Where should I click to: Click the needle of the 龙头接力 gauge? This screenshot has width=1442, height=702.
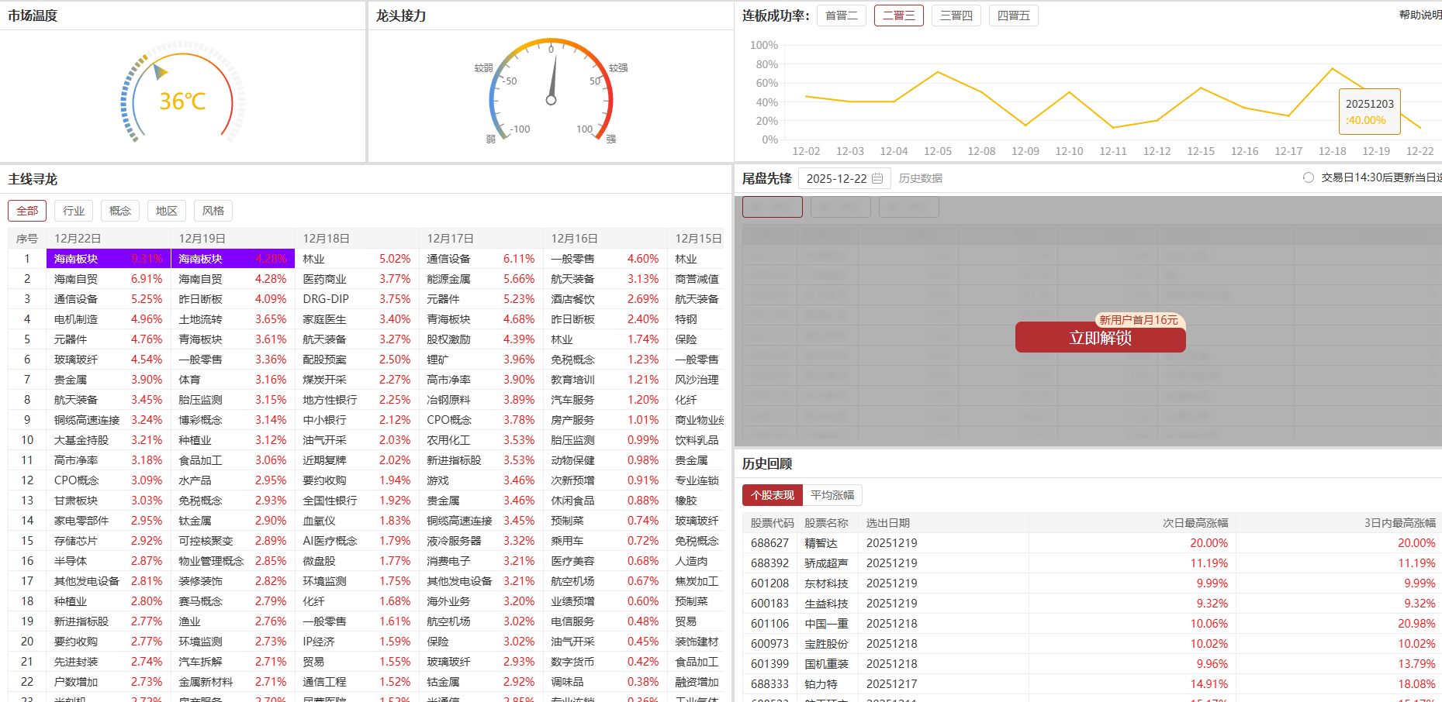552,79
